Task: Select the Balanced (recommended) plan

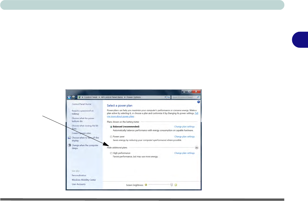Action: coord(111,127)
